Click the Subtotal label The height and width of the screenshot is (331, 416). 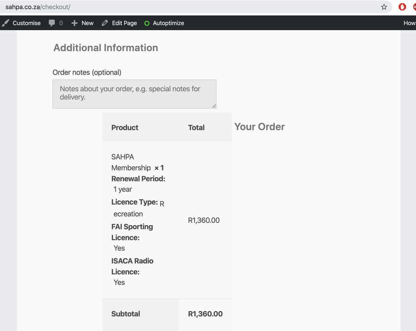(x=125, y=314)
